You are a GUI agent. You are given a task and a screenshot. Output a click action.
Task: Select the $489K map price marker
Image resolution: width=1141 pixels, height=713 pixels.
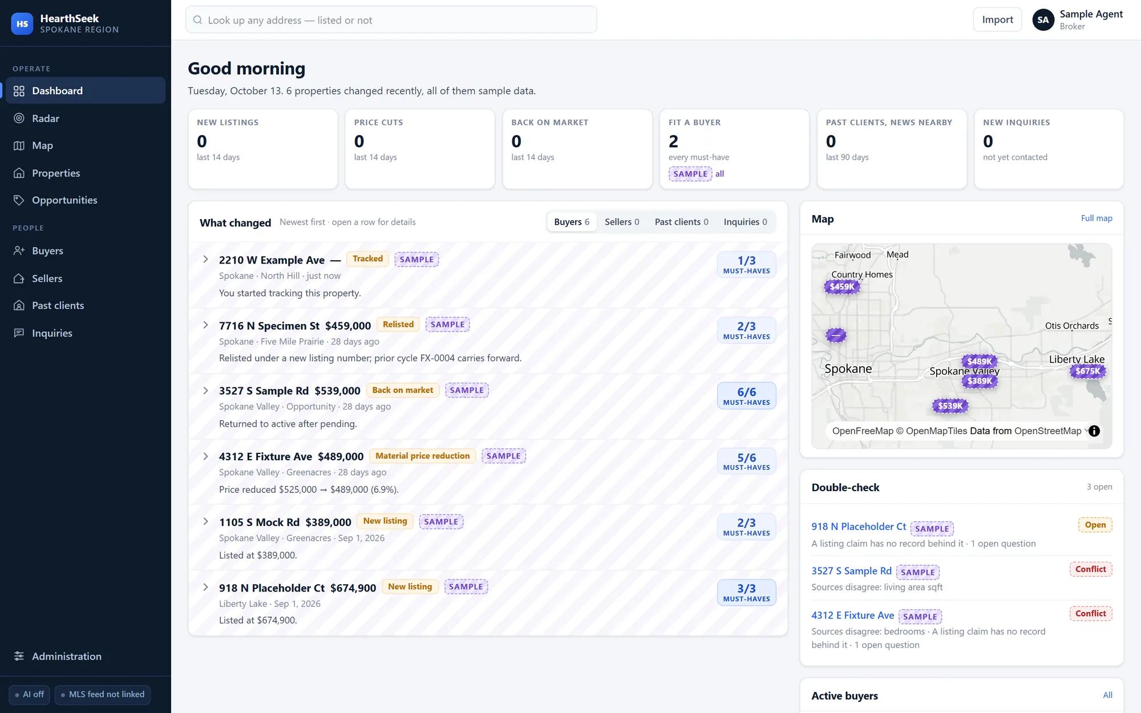click(x=980, y=361)
